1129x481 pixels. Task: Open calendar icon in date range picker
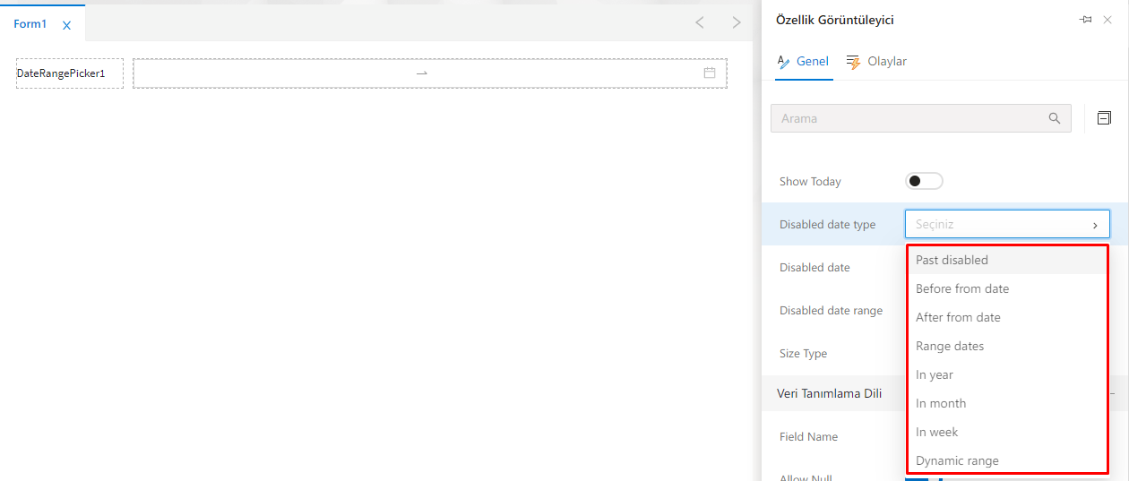710,73
